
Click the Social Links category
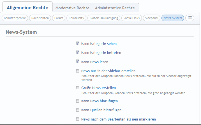point(131,18)
